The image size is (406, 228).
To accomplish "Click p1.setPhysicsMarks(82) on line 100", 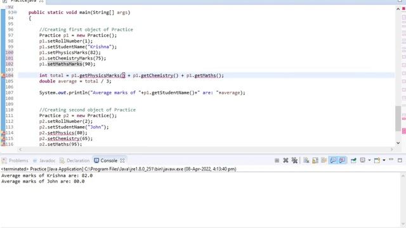I will pyautogui.click(x=70, y=53).
